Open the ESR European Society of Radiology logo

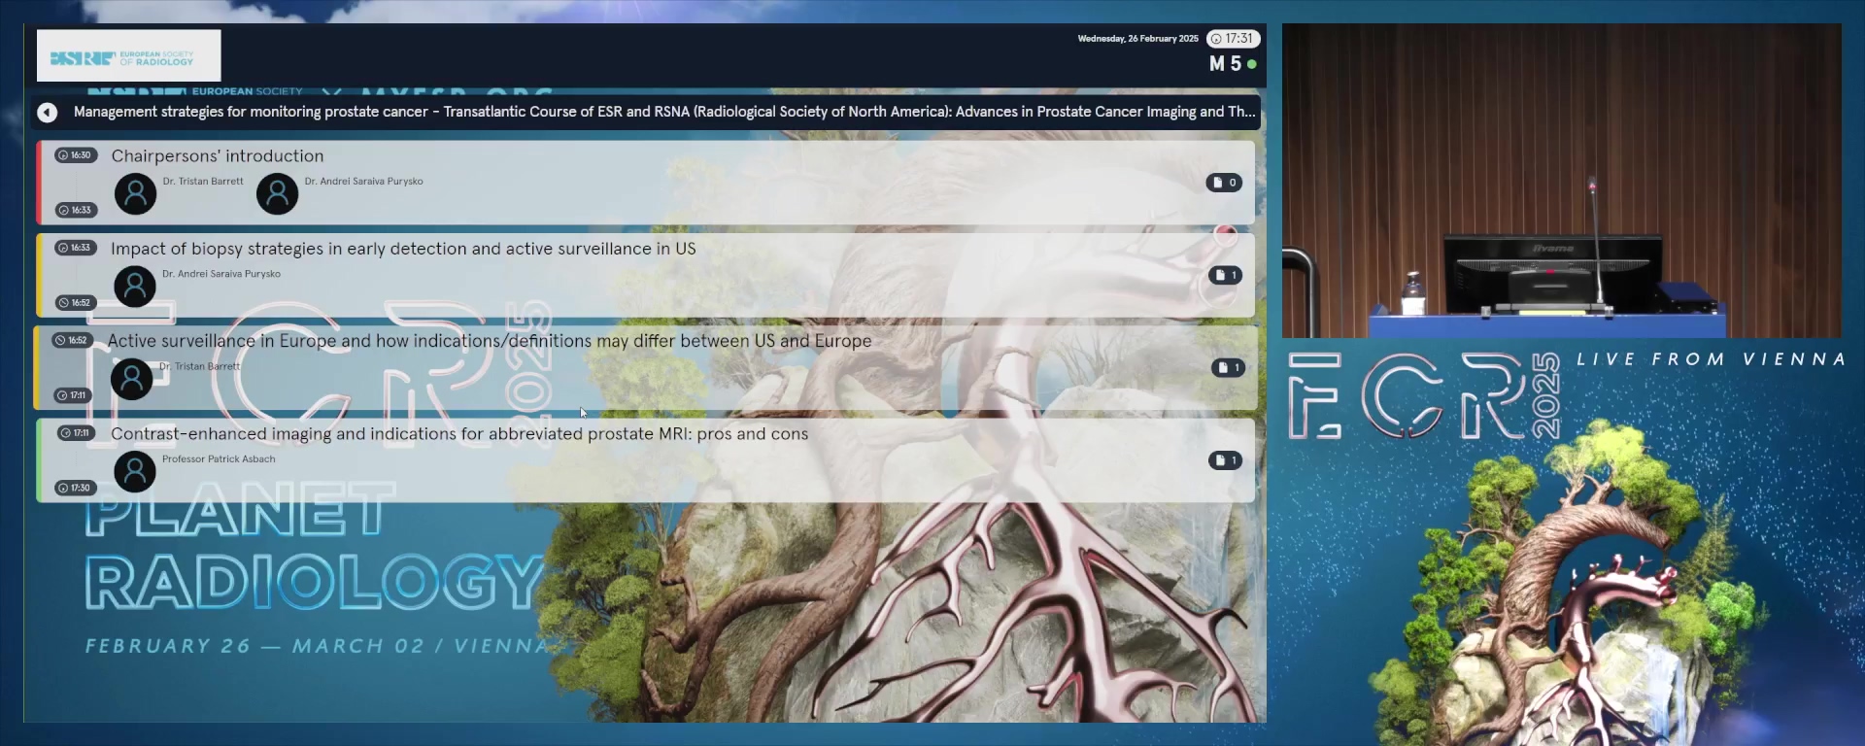[128, 55]
